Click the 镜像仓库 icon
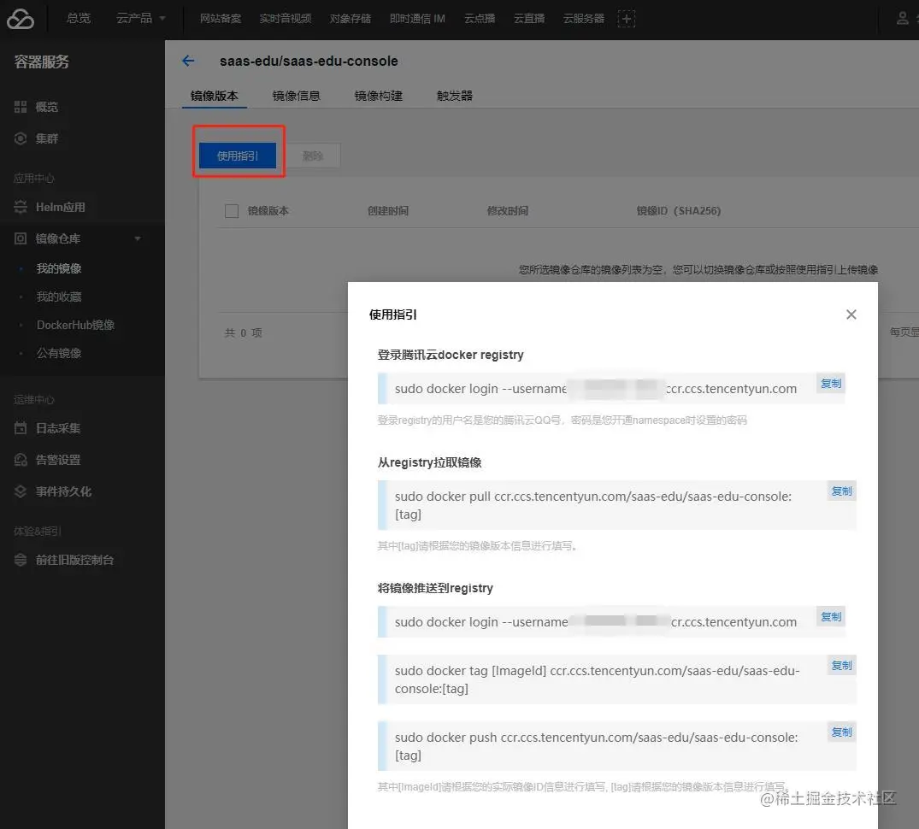Image resolution: width=919 pixels, height=829 pixels. 21,238
